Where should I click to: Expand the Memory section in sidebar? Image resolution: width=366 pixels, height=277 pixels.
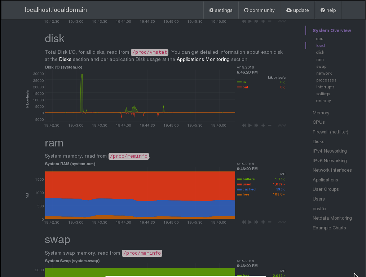tap(321, 113)
